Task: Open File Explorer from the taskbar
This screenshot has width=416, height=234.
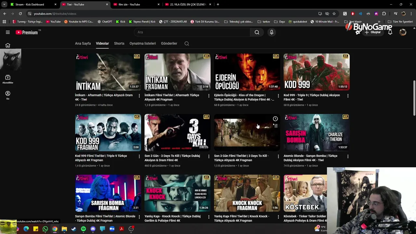Action: pos(64,229)
